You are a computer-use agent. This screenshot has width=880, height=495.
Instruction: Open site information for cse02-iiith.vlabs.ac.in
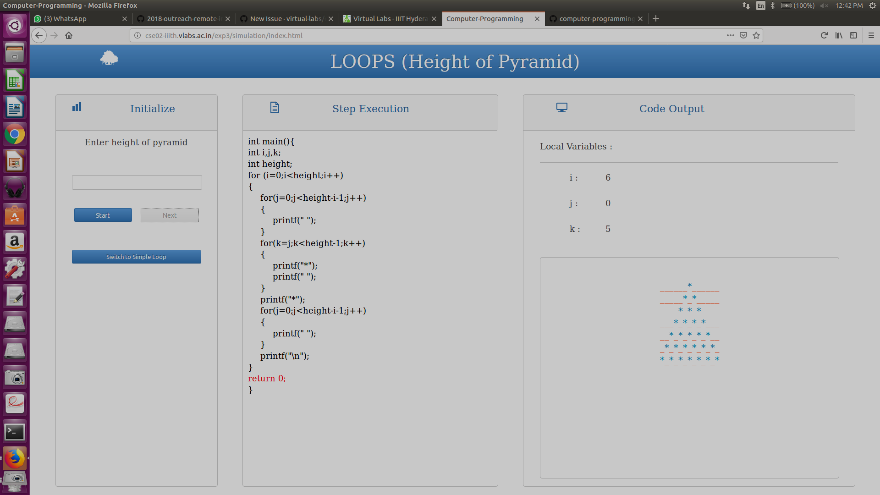137,35
